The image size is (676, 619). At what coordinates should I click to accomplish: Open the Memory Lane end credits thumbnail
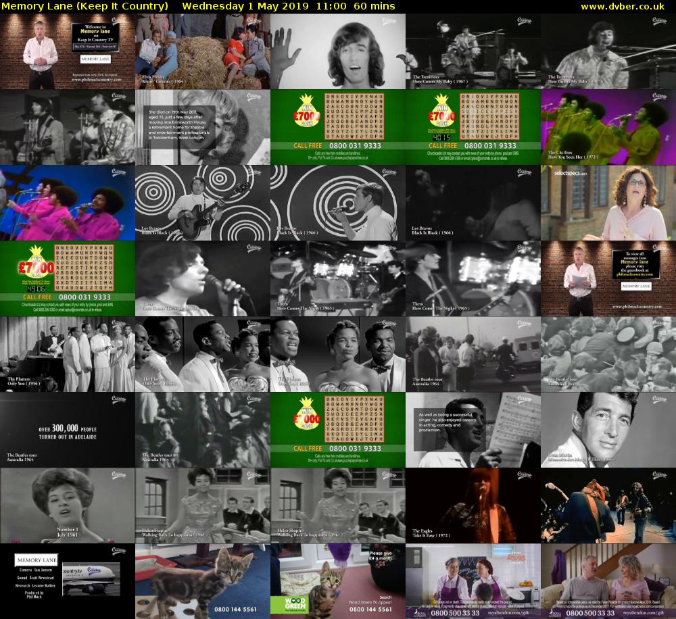pyautogui.click(x=68, y=581)
